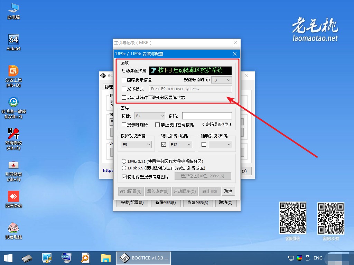Close the BOOTICE background window

(247, 76)
